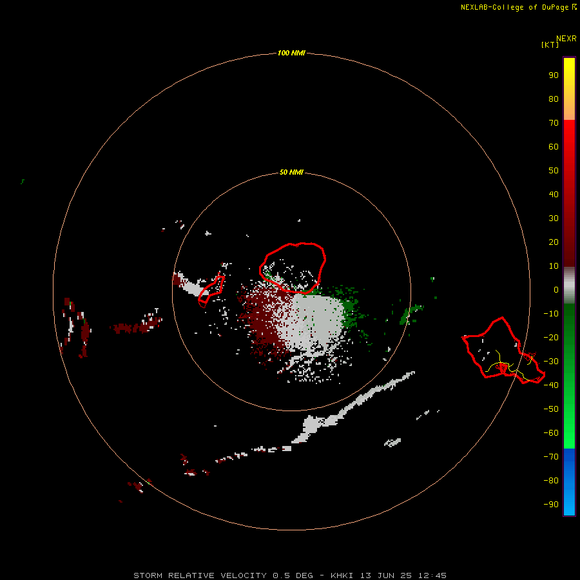Image resolution: width=580 pixels, height=580 pixels.
Task: Click the 30 value on the velocity scale
Action: [x=554, y=218]
